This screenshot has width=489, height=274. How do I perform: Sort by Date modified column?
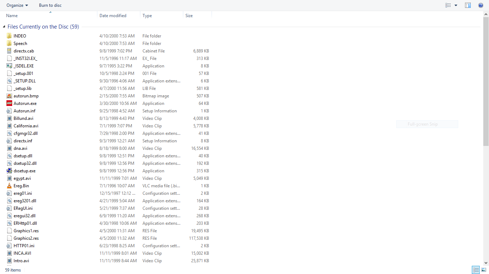pos(118,15)
